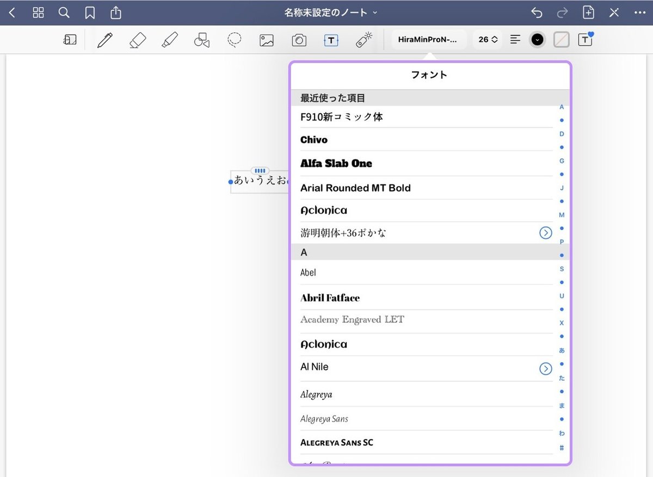Image resolution: width=653 pixels, height=477 pixels.
Task: Jump to あ in font index
Action: tap(562, 350)
